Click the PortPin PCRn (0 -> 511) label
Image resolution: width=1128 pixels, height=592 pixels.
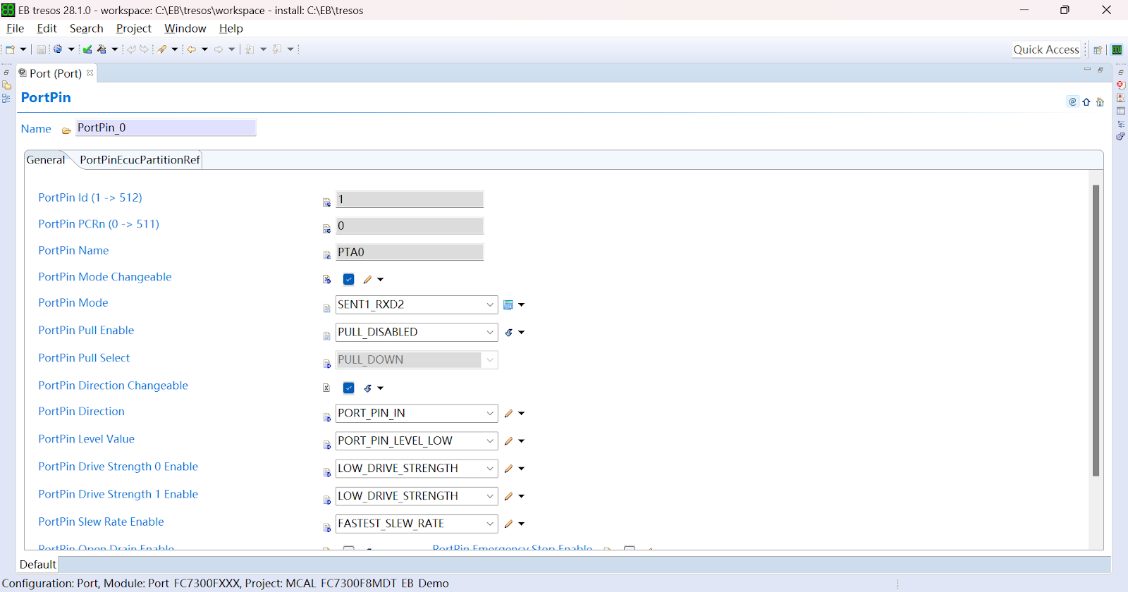click(99, 224)
